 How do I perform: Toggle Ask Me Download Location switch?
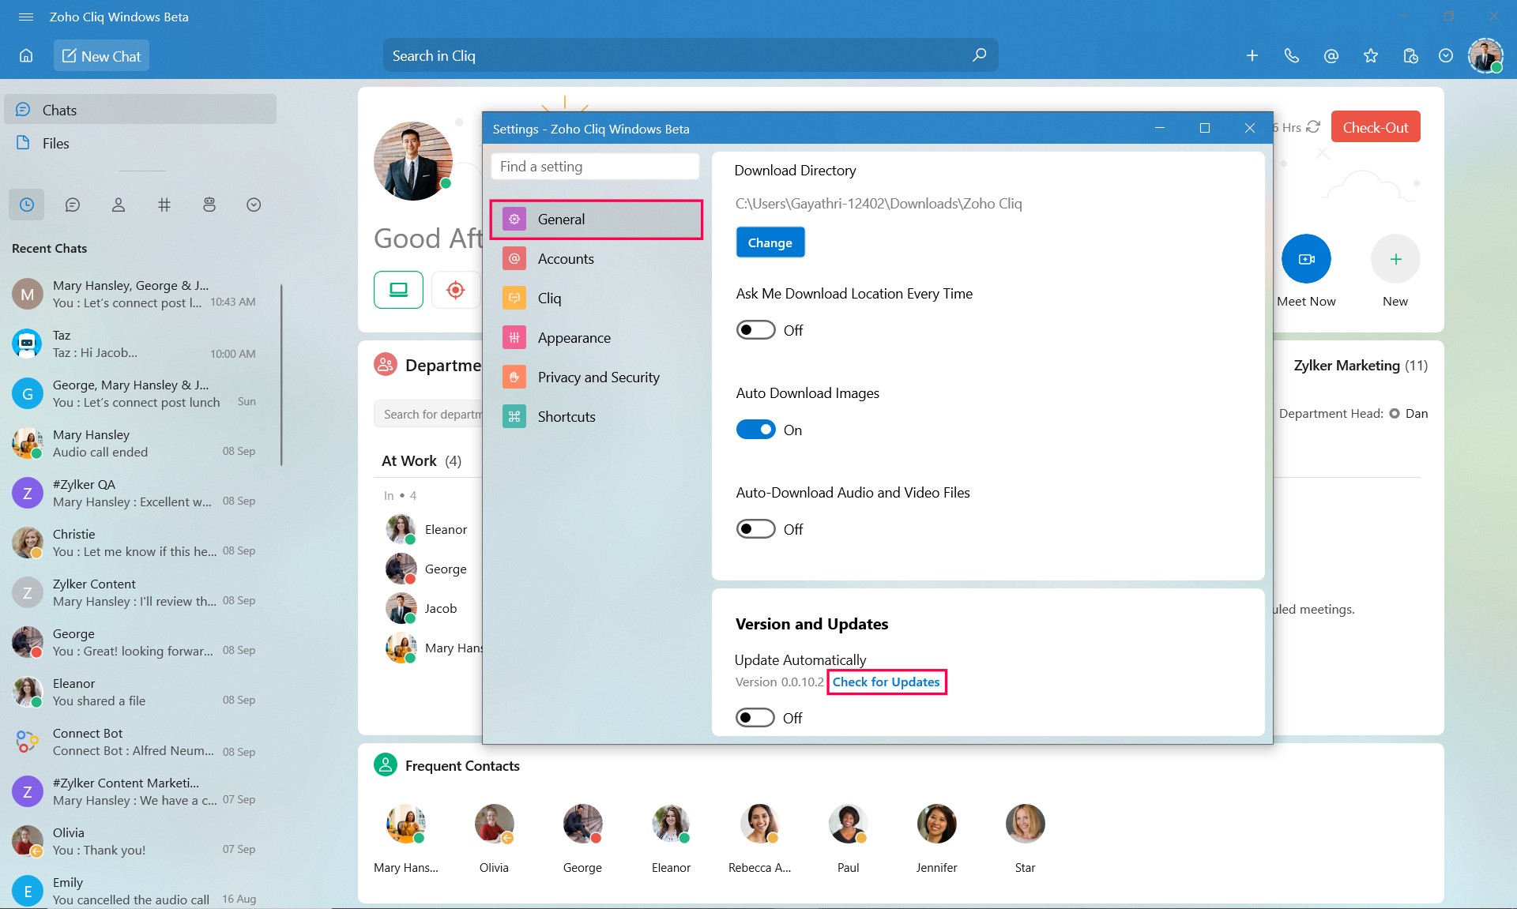pos(753,330)
